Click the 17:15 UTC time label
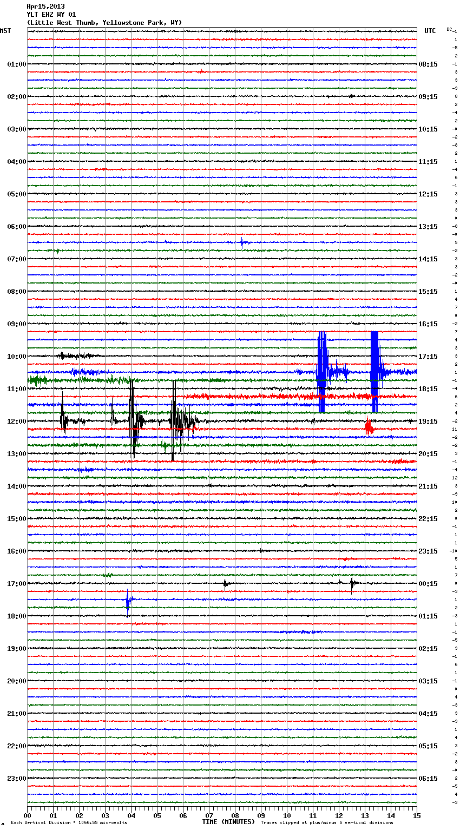 [x=428, y=357]
